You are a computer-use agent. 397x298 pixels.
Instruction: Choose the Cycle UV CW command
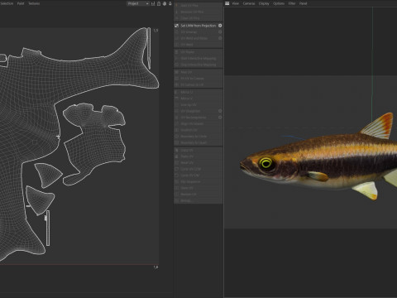click(x=198, y=175)
